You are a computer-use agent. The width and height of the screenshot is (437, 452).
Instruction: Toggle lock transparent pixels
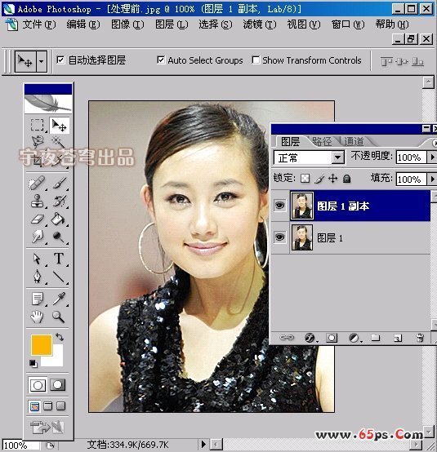tap(305, 179)
